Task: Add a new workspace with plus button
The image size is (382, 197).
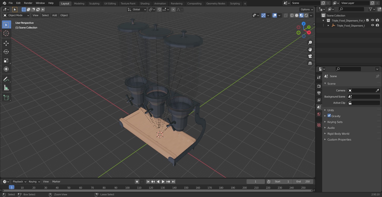Action: [x=245, y=4]
